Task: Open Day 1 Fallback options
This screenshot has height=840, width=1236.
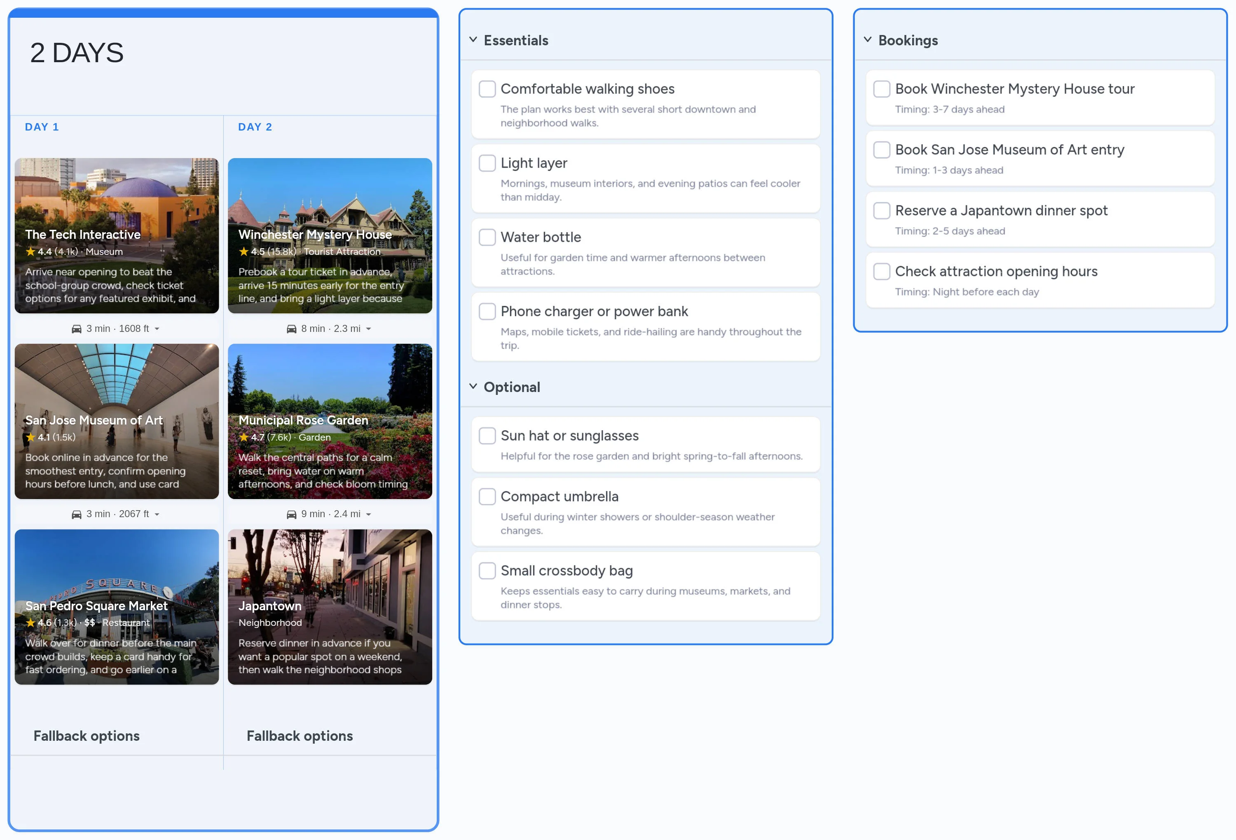Action: click(86, 736)
